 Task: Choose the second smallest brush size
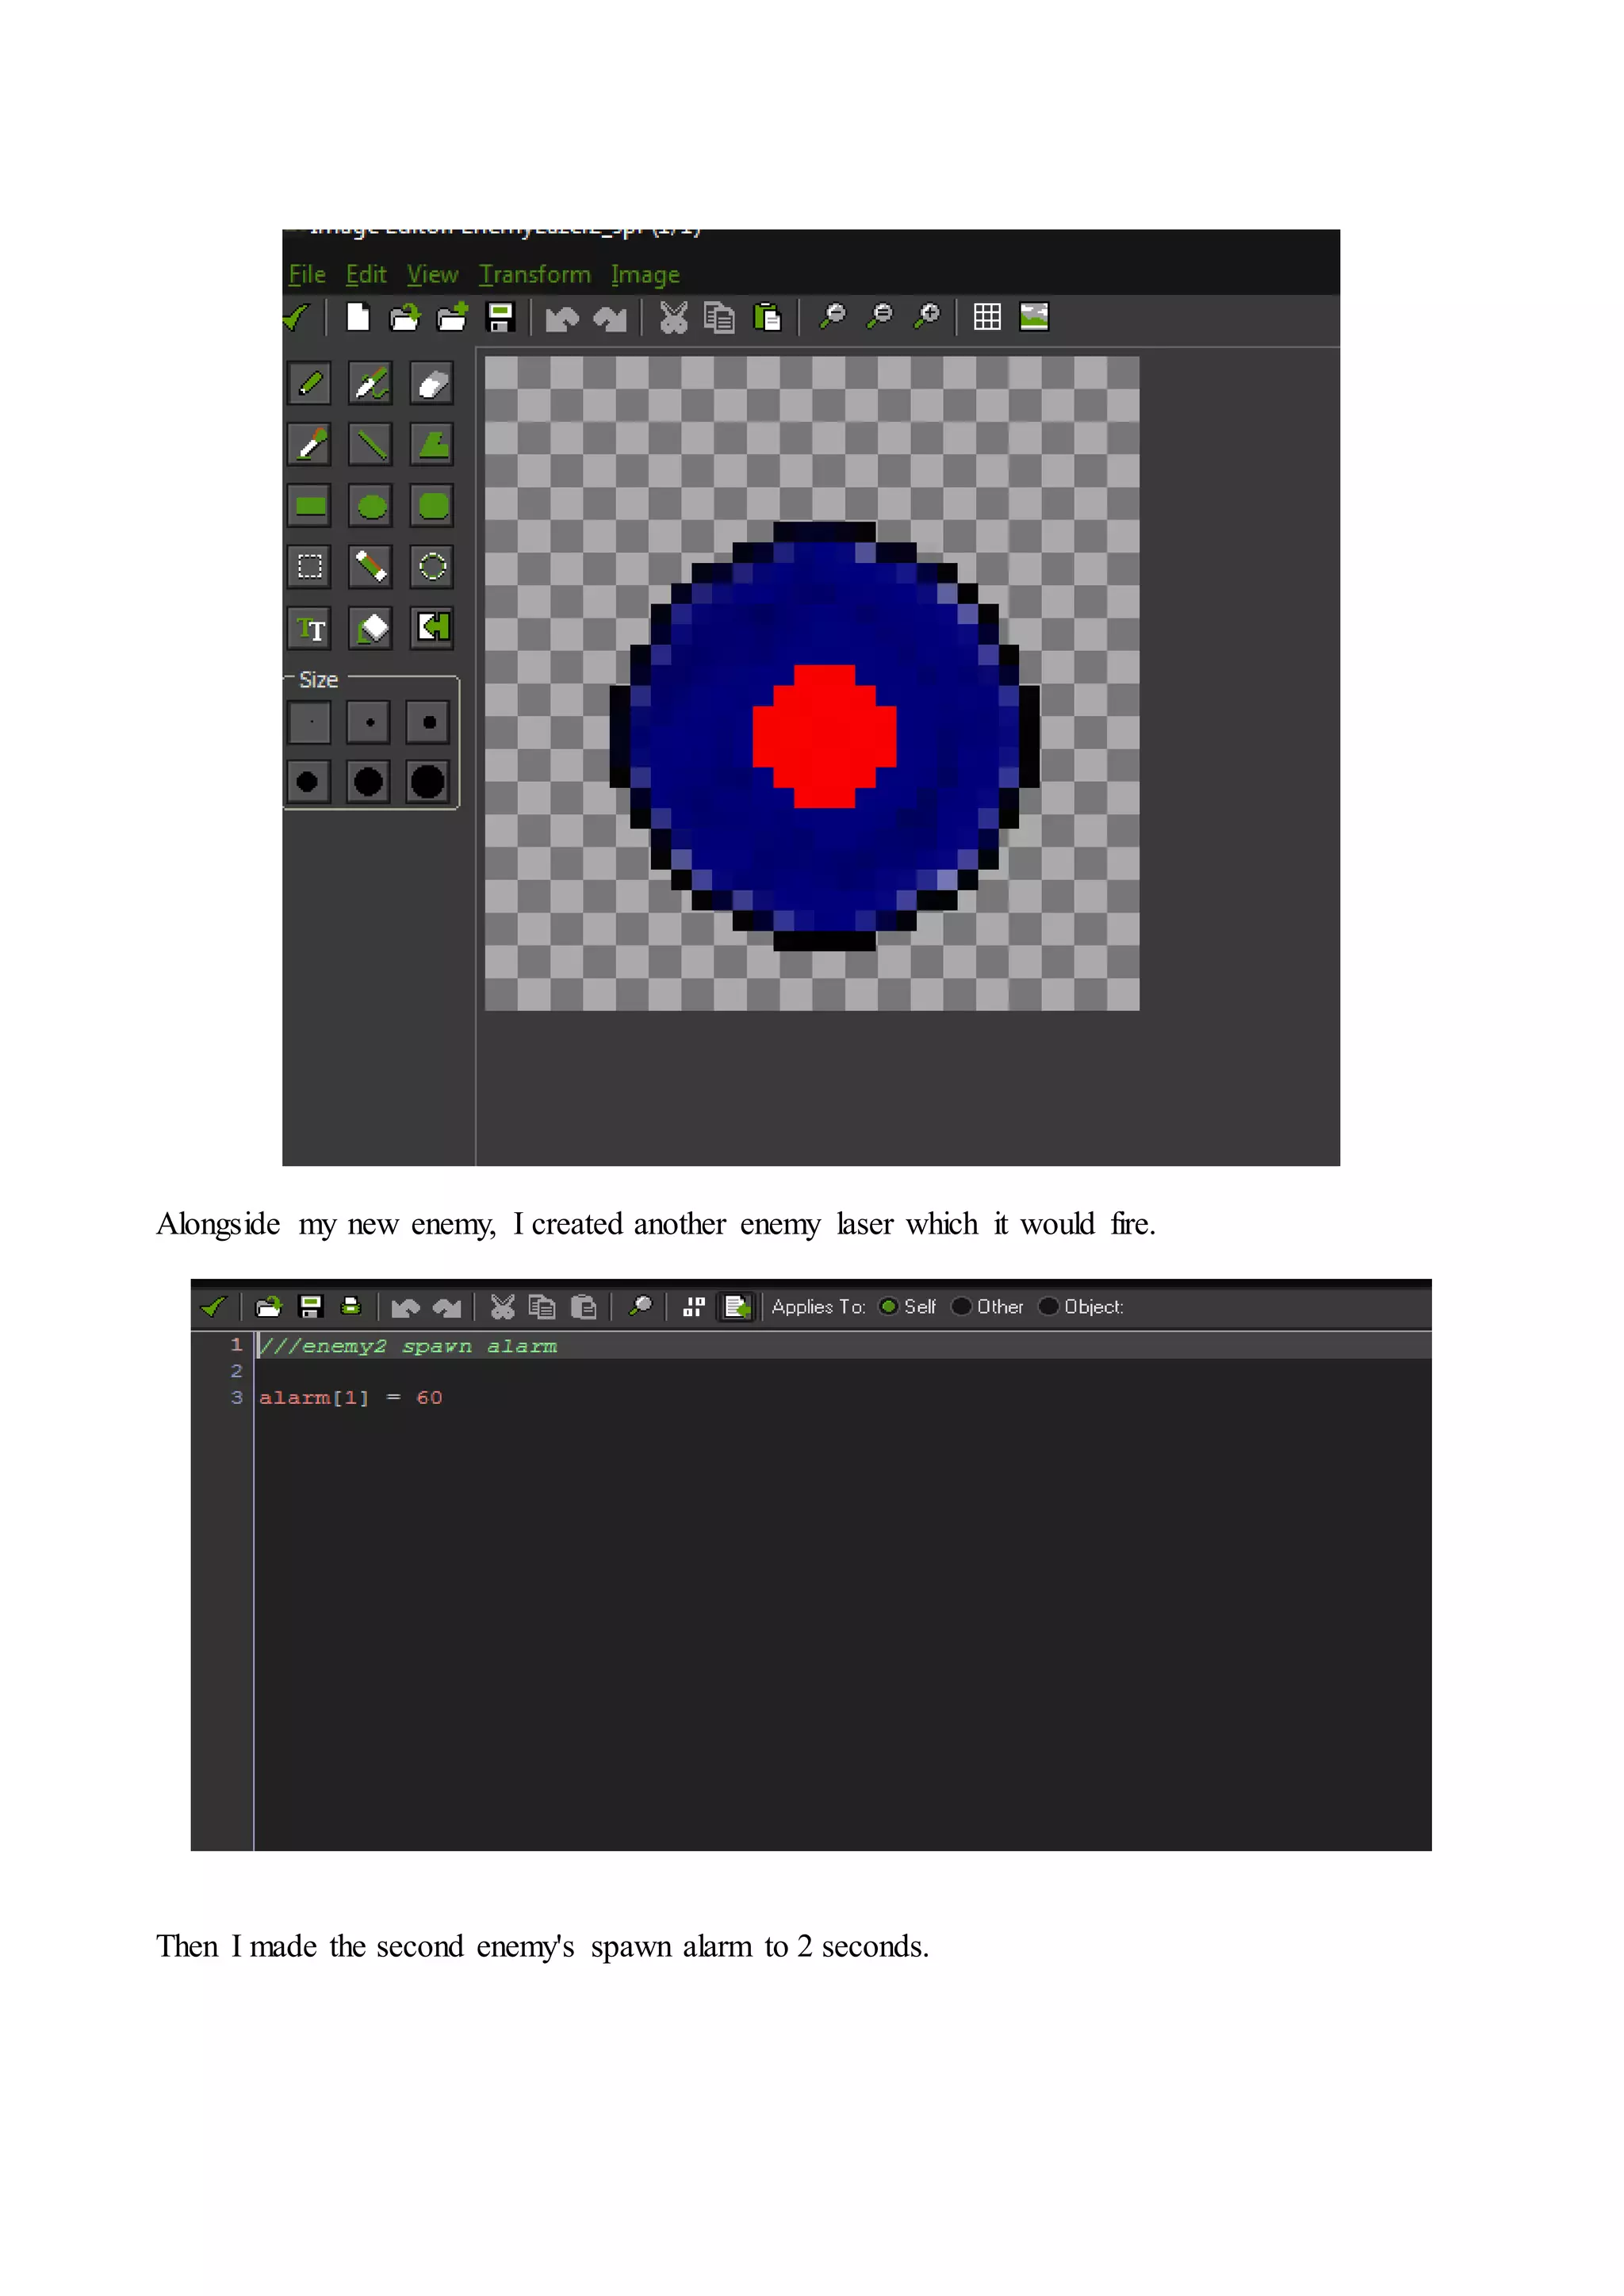(x=369, y=722)
